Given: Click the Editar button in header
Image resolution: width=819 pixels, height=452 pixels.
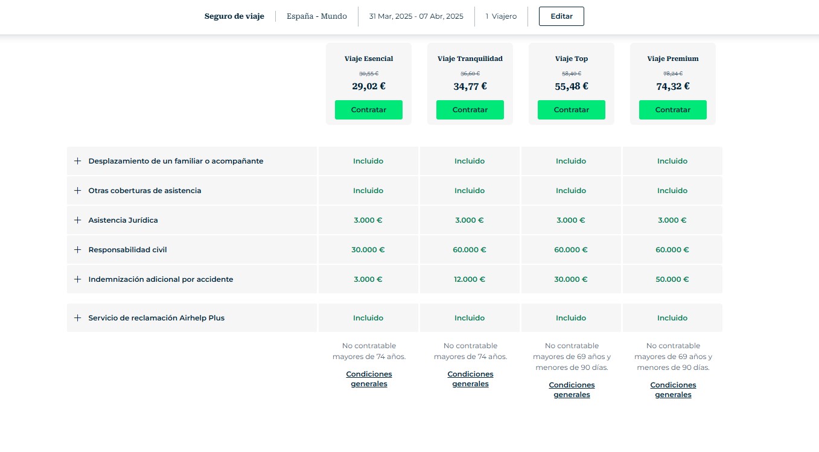Looking at the screenshot, I should pos(561,16).
